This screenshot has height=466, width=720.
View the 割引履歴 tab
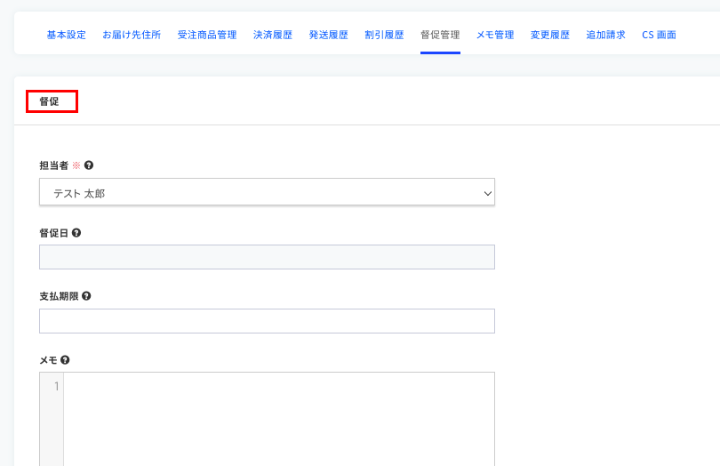click(x=384, y=35)
